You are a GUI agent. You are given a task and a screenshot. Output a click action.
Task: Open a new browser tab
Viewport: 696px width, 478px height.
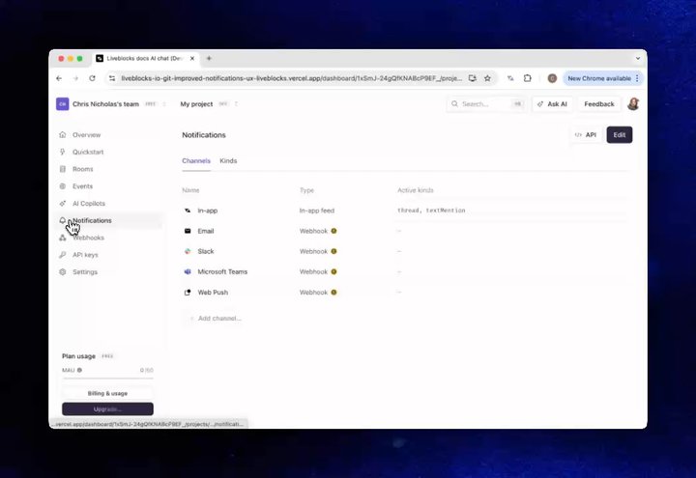click(x=209, y=59)
